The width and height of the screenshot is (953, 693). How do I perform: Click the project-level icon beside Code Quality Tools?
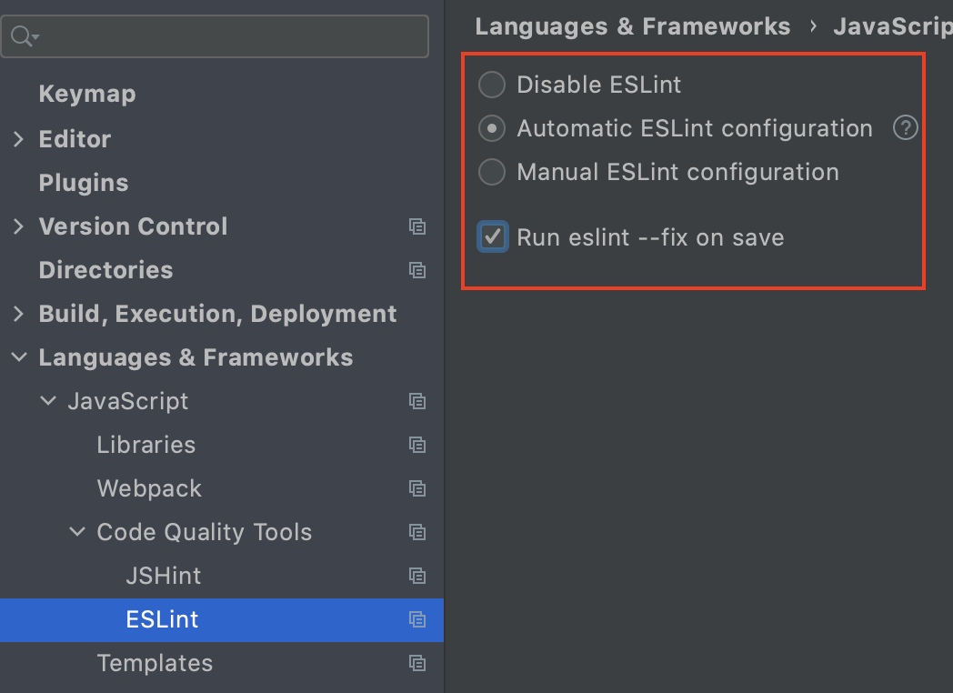pos(416,533)
